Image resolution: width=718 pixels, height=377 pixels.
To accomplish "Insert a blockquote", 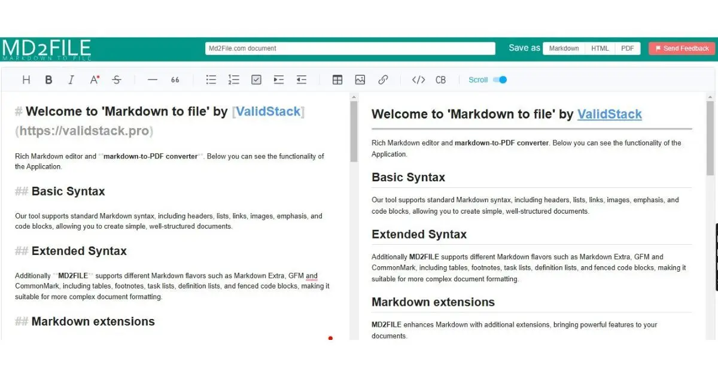I will tap(175, 79).
